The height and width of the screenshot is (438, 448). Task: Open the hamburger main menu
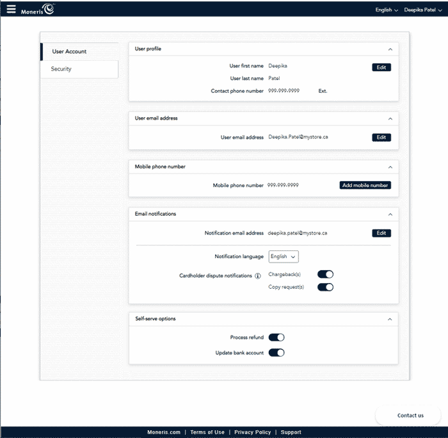(11, 9)
